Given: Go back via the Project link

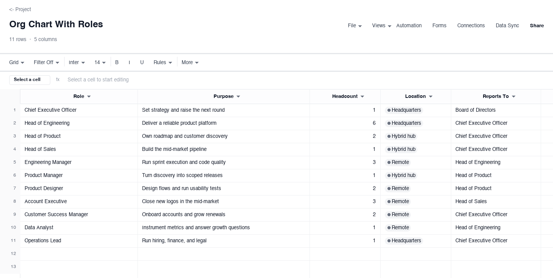Looking at the screenshot, I should click(20, 9).
